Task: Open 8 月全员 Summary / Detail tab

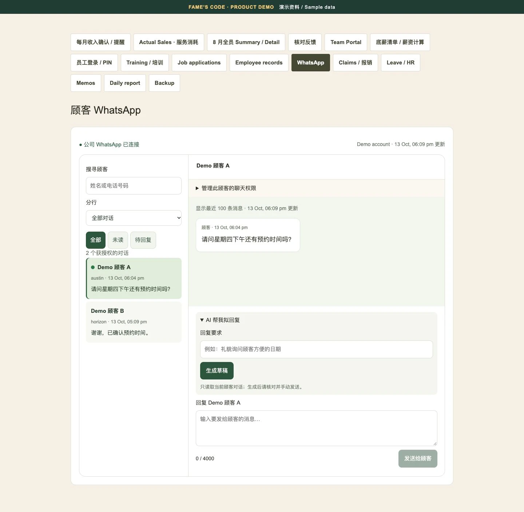Action: point(246,42)
